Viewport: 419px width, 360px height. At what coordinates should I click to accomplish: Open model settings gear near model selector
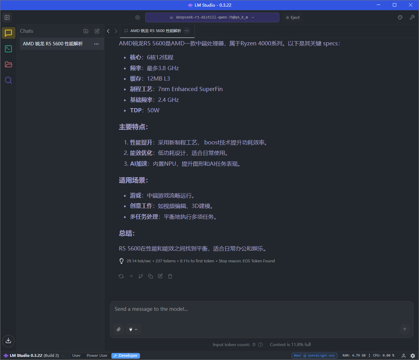[138, 17]
